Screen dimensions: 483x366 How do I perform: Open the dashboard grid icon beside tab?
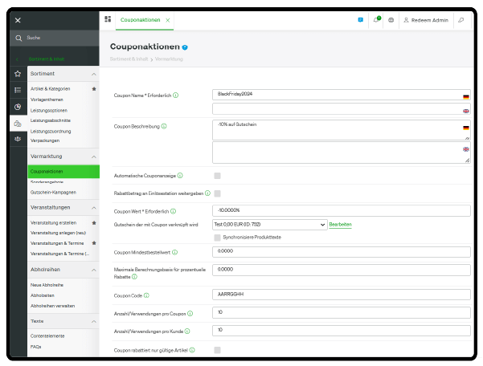point(108,18)
